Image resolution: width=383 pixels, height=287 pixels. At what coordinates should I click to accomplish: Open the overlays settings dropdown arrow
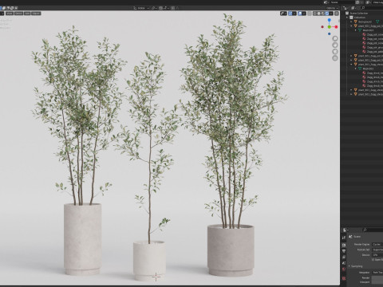coord(304,14)
